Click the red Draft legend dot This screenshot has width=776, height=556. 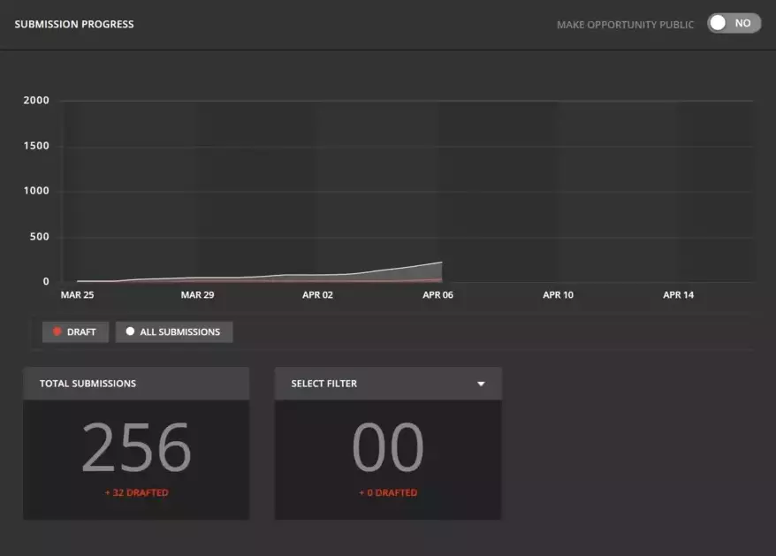(57, 331)
